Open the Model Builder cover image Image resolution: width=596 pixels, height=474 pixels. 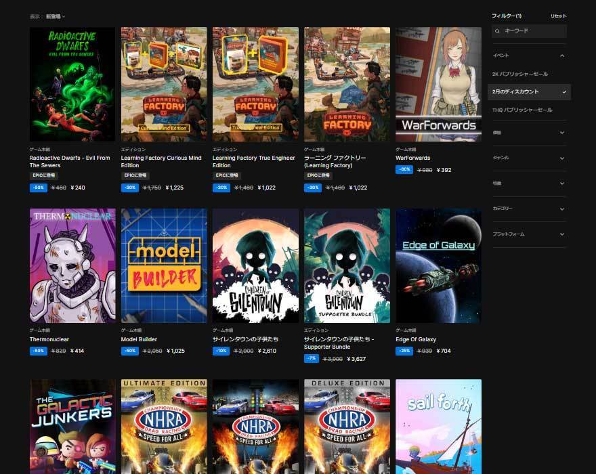164,265
